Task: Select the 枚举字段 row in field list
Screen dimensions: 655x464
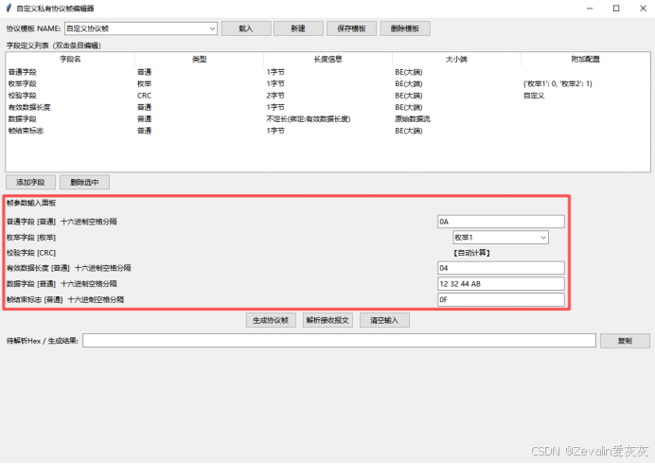Action: [327, 83]
